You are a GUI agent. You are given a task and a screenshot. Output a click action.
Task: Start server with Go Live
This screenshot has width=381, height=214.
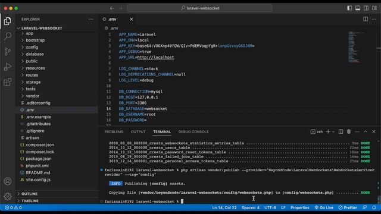324,207
